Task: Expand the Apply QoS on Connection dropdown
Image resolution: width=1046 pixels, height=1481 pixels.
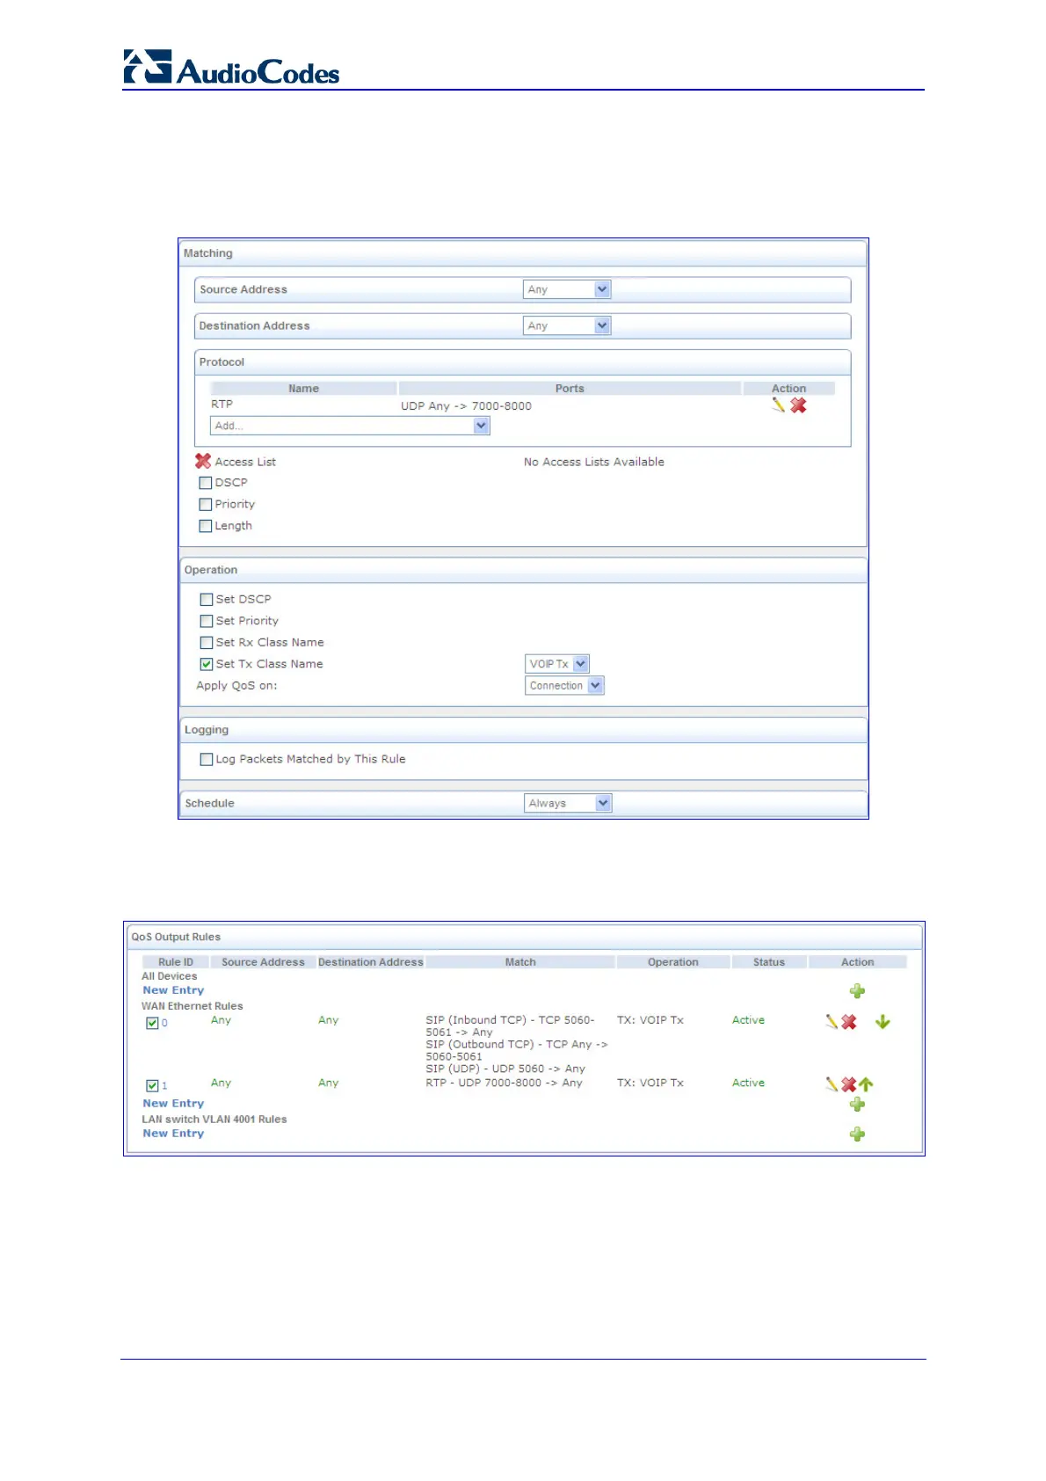Action: pyautogui.click(x=564, y=686)
